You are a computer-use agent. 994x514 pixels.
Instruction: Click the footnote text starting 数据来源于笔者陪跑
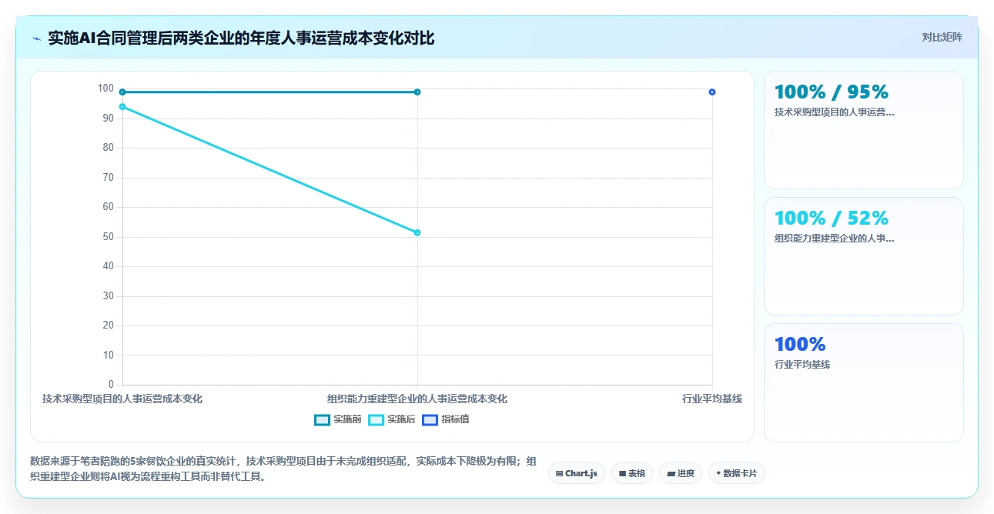coord(283,469)
